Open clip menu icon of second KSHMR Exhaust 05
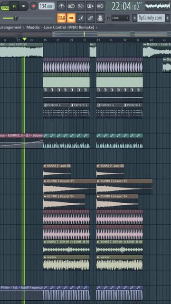This screenshot has height=304, width=171. point(98,181)
